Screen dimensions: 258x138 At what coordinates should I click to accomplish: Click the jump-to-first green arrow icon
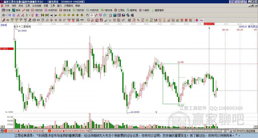[x=42, y=15]
